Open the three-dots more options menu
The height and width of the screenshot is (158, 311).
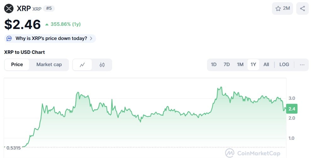coord(302,65)
